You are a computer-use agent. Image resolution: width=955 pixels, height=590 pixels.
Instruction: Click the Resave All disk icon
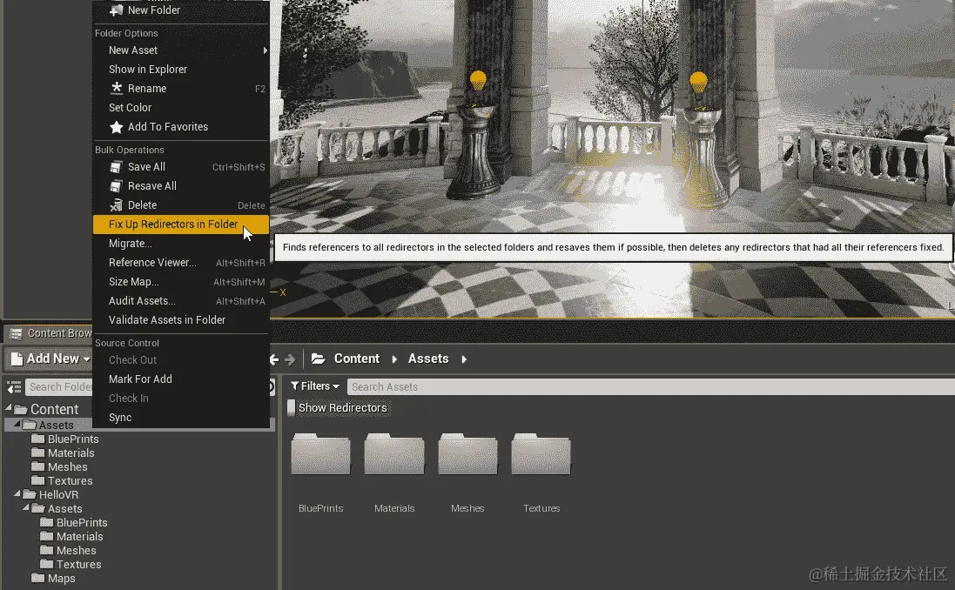[116, 186]
